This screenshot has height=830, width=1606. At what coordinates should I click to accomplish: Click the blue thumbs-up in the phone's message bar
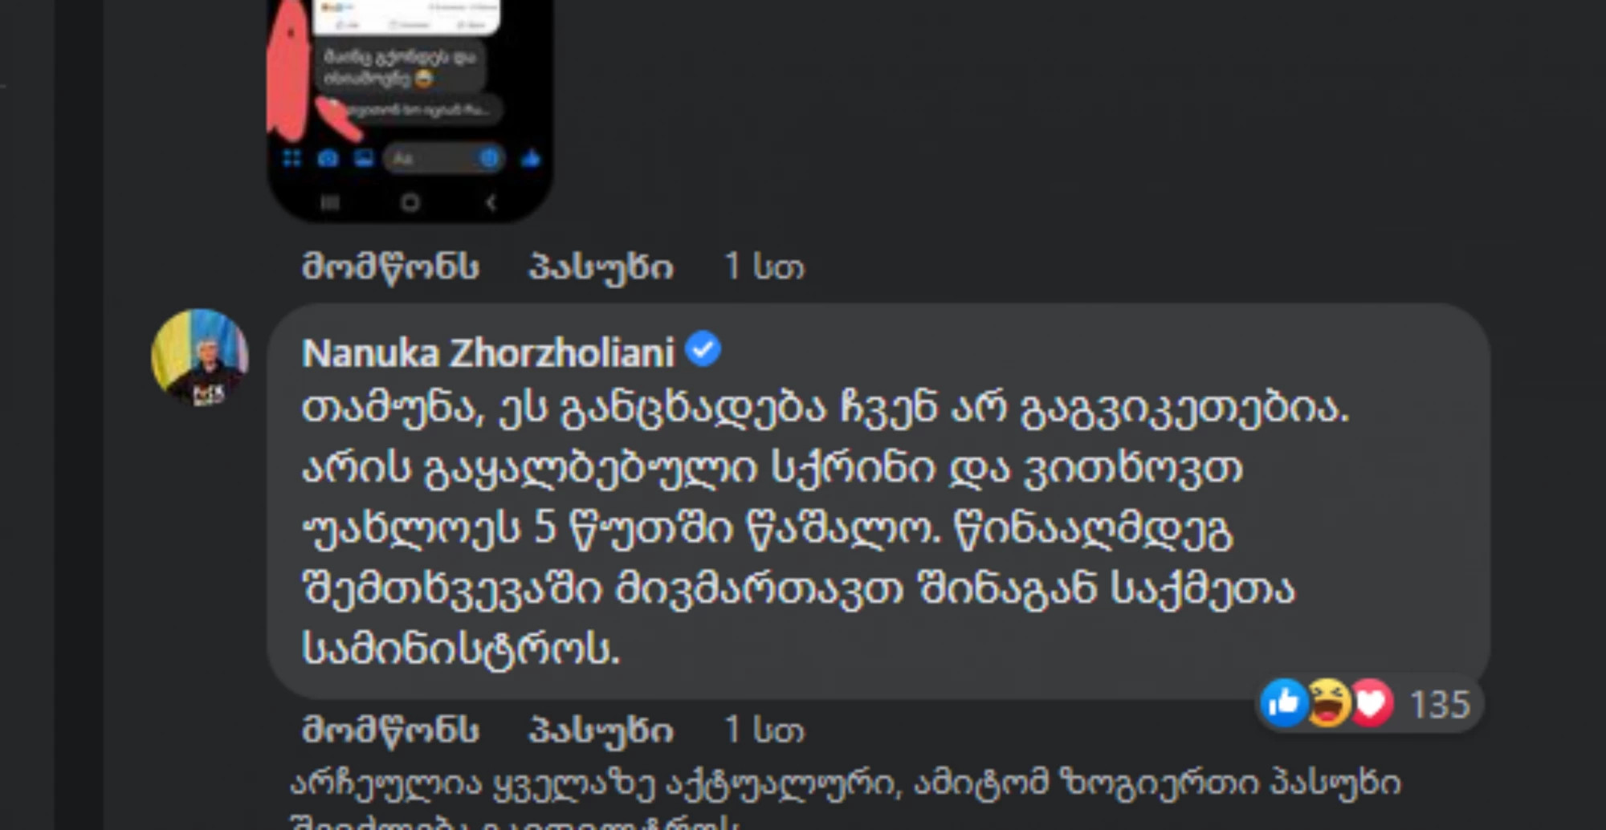coord(531,158)
